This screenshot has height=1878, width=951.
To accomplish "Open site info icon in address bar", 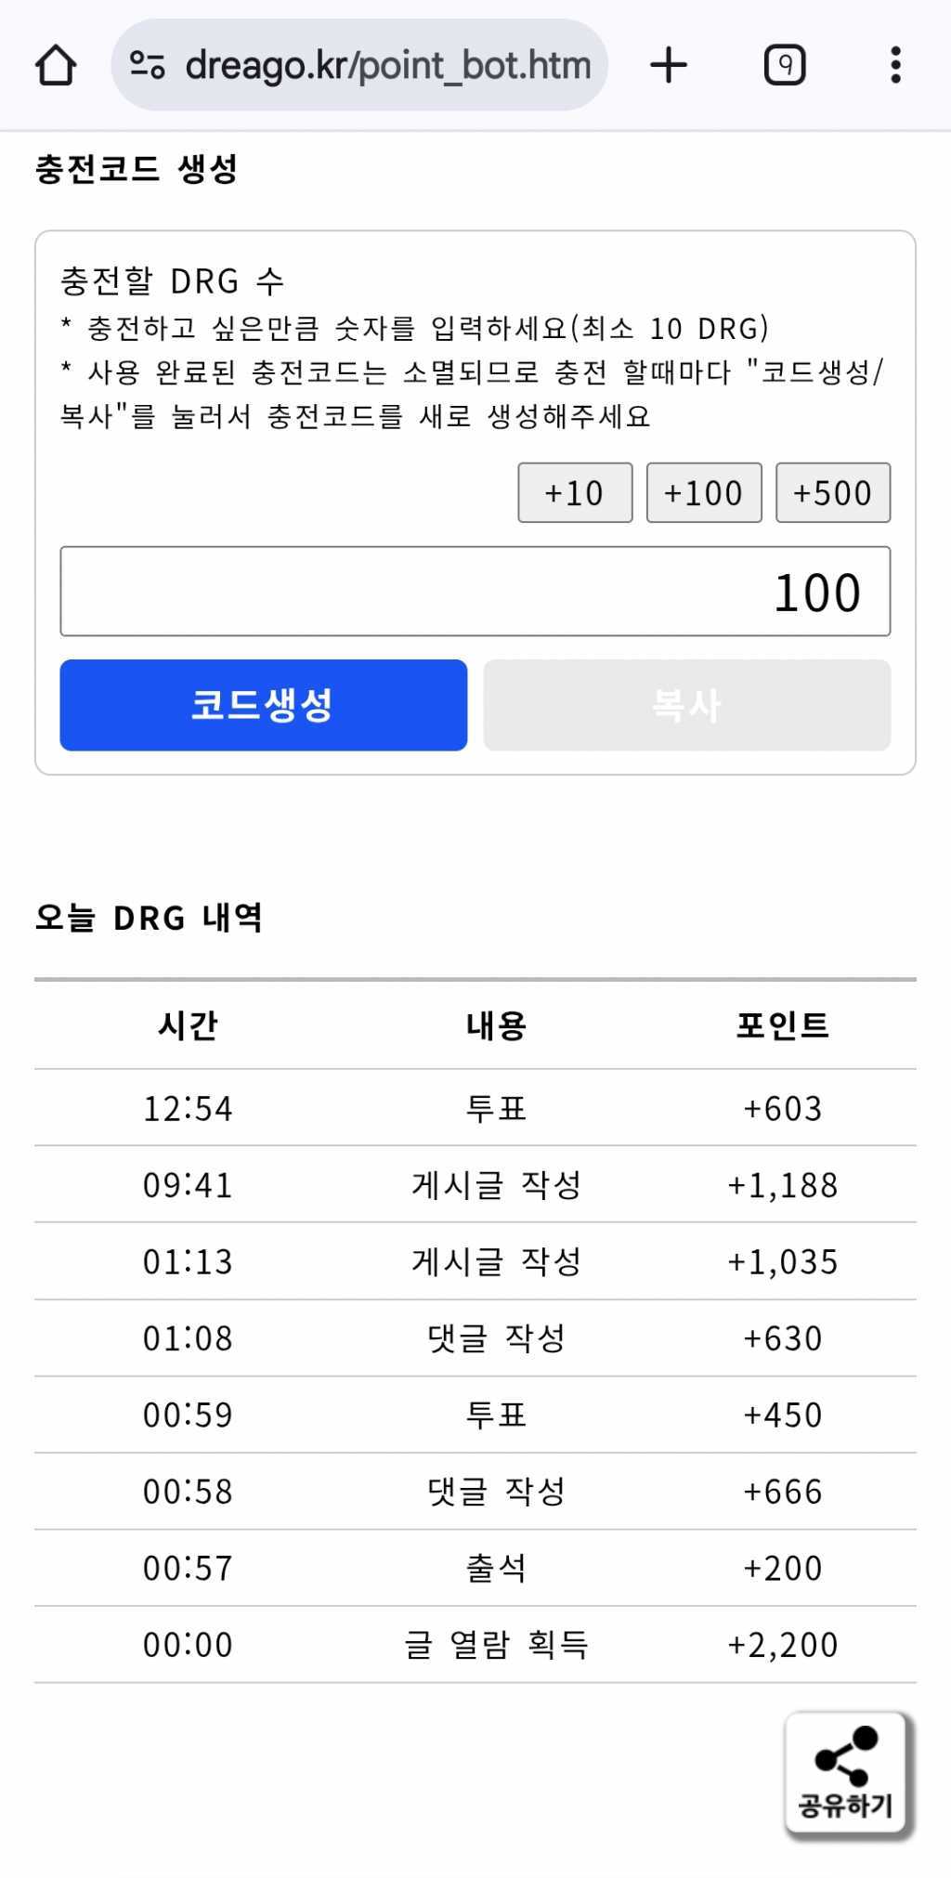I will point(147,65).
